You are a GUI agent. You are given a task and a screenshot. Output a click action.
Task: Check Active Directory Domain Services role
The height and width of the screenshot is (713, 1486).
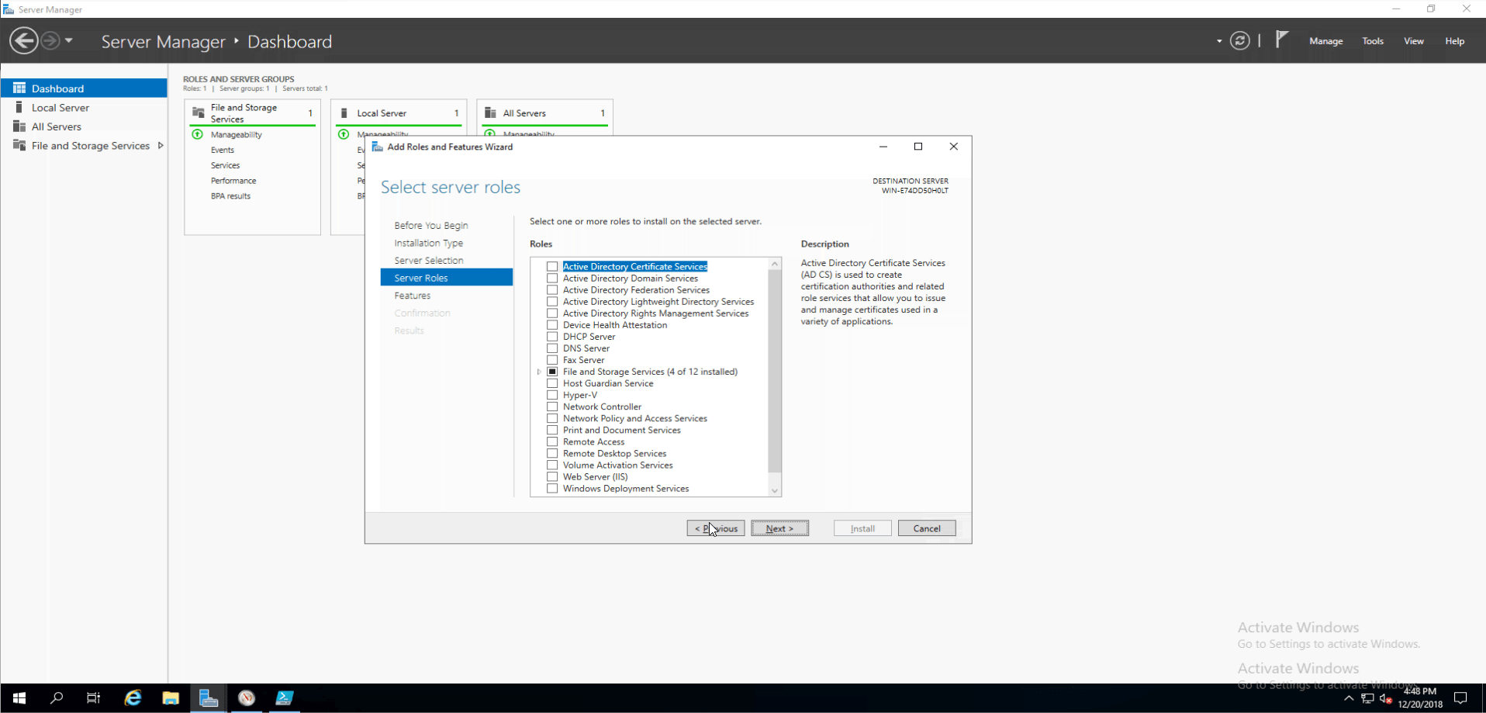[552, 279]
